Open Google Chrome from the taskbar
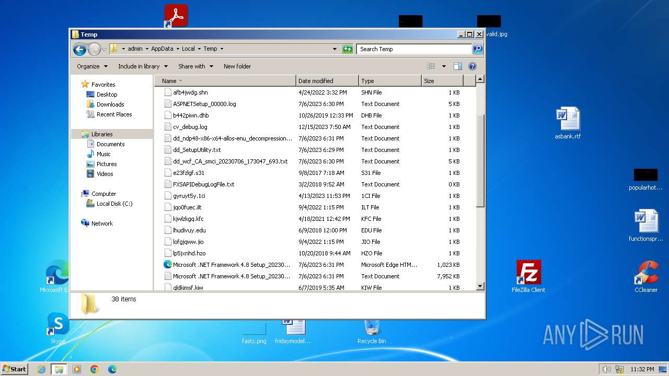Viewport: 669px width, 376px height. point(95,369)
